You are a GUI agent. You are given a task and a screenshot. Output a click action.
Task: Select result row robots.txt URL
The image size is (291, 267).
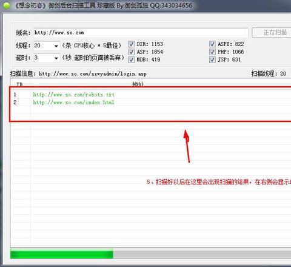pos(74,95)
